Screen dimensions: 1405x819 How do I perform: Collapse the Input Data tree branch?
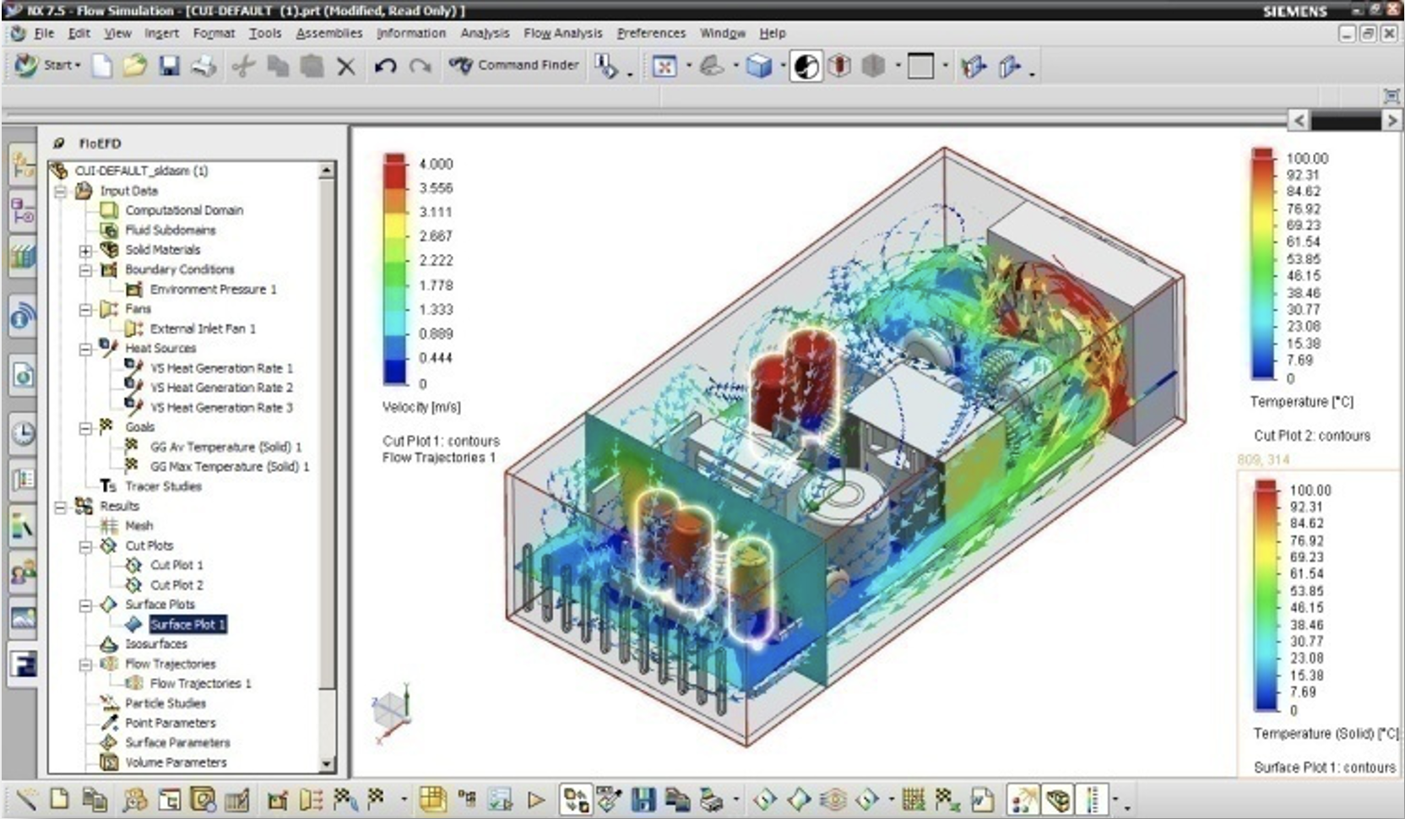tap(59, 191)
